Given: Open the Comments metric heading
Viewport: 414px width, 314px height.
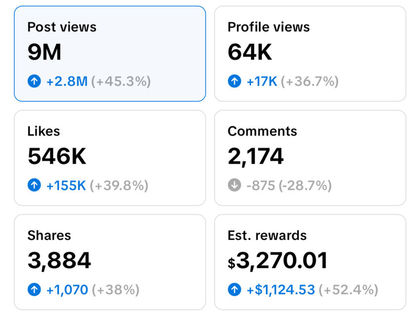Looking at the screenshot, I should [262, 131].
